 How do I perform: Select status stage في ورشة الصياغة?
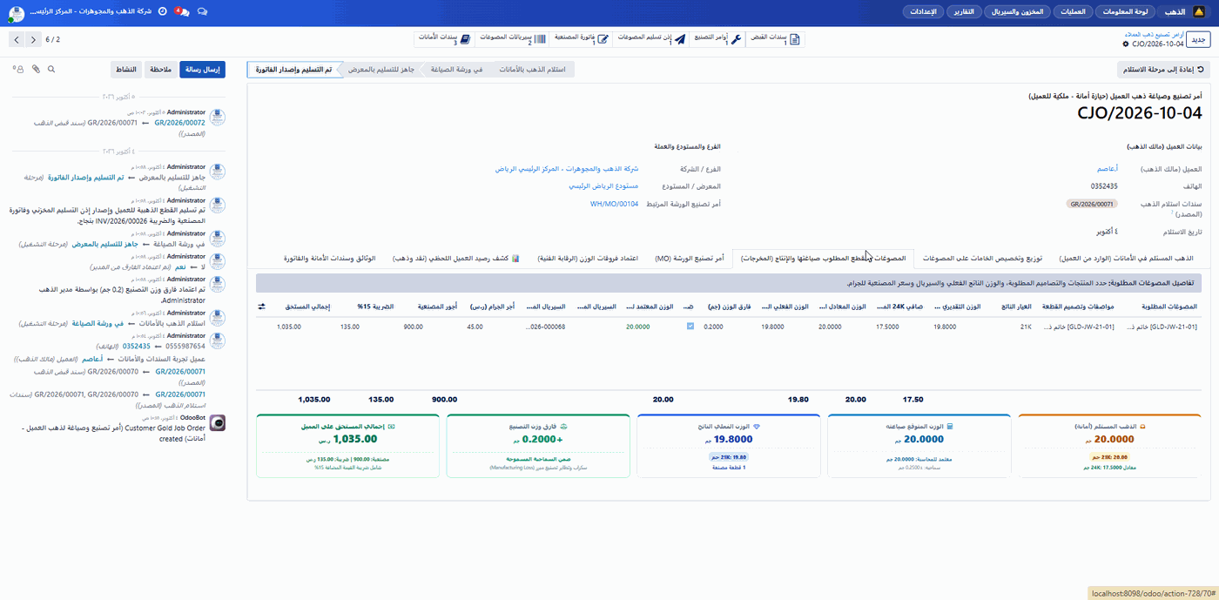(456, 69)
